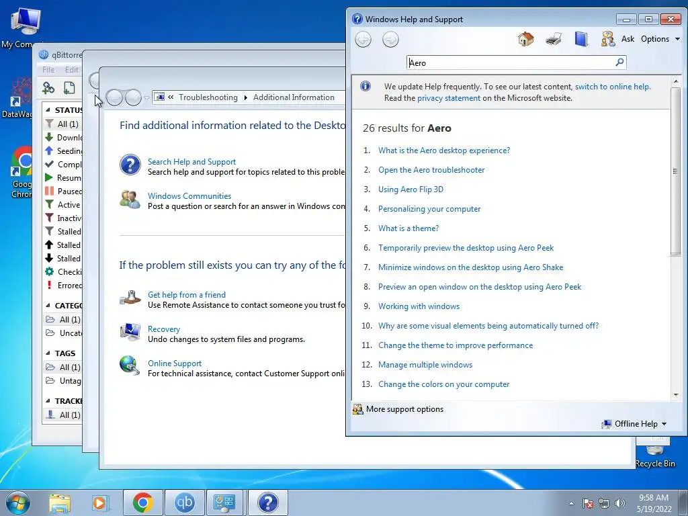Viewport: 688px width, 516px height.
Task: Click the Recovery monitor icon
Action: point(130,332)
